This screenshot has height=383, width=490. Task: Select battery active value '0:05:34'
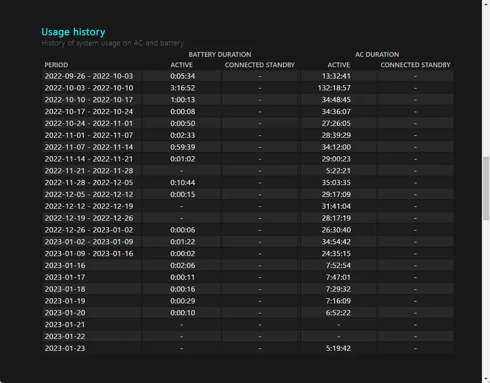point(182,76)
